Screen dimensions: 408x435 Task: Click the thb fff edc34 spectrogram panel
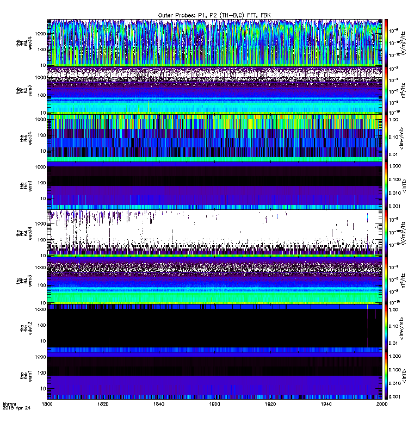[214, 42]
